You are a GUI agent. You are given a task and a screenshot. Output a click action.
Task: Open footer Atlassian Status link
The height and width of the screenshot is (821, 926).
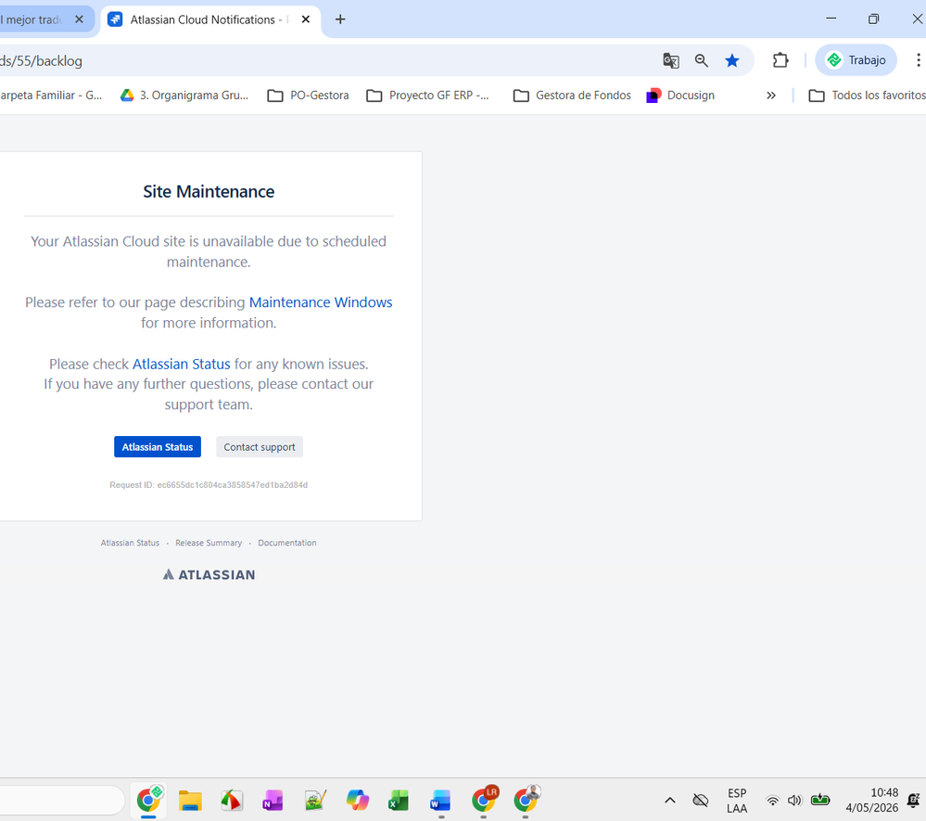pos(130,543)
